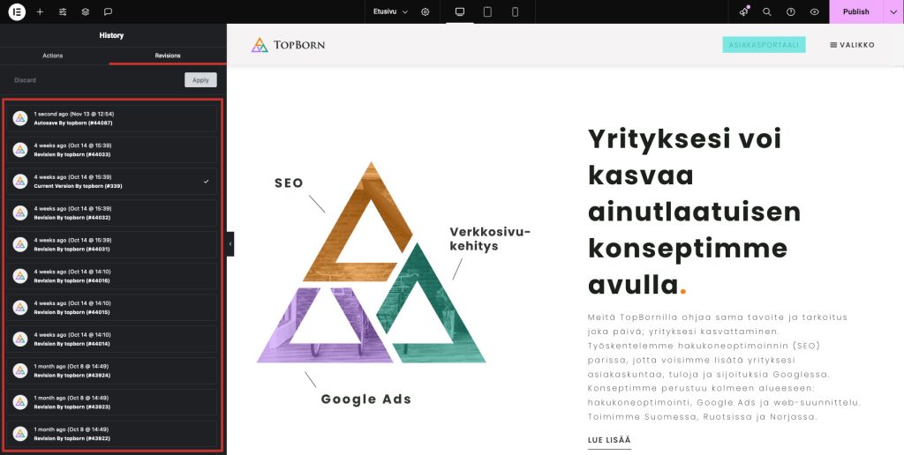Select revision #44014
The image size is (904, 455).
coord(112,339)
